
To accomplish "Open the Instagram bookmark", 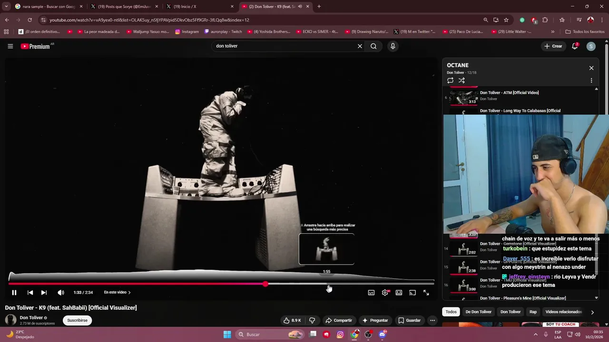I will (187, 32).
